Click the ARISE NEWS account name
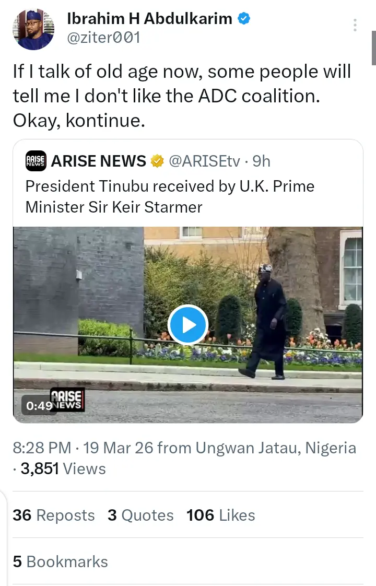 pyautogui.click(x=99, y=162)
